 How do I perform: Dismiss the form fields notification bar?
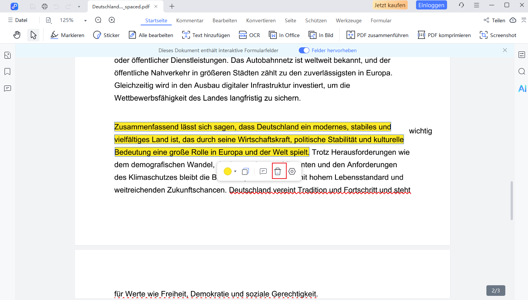click(x=505, y=50)
